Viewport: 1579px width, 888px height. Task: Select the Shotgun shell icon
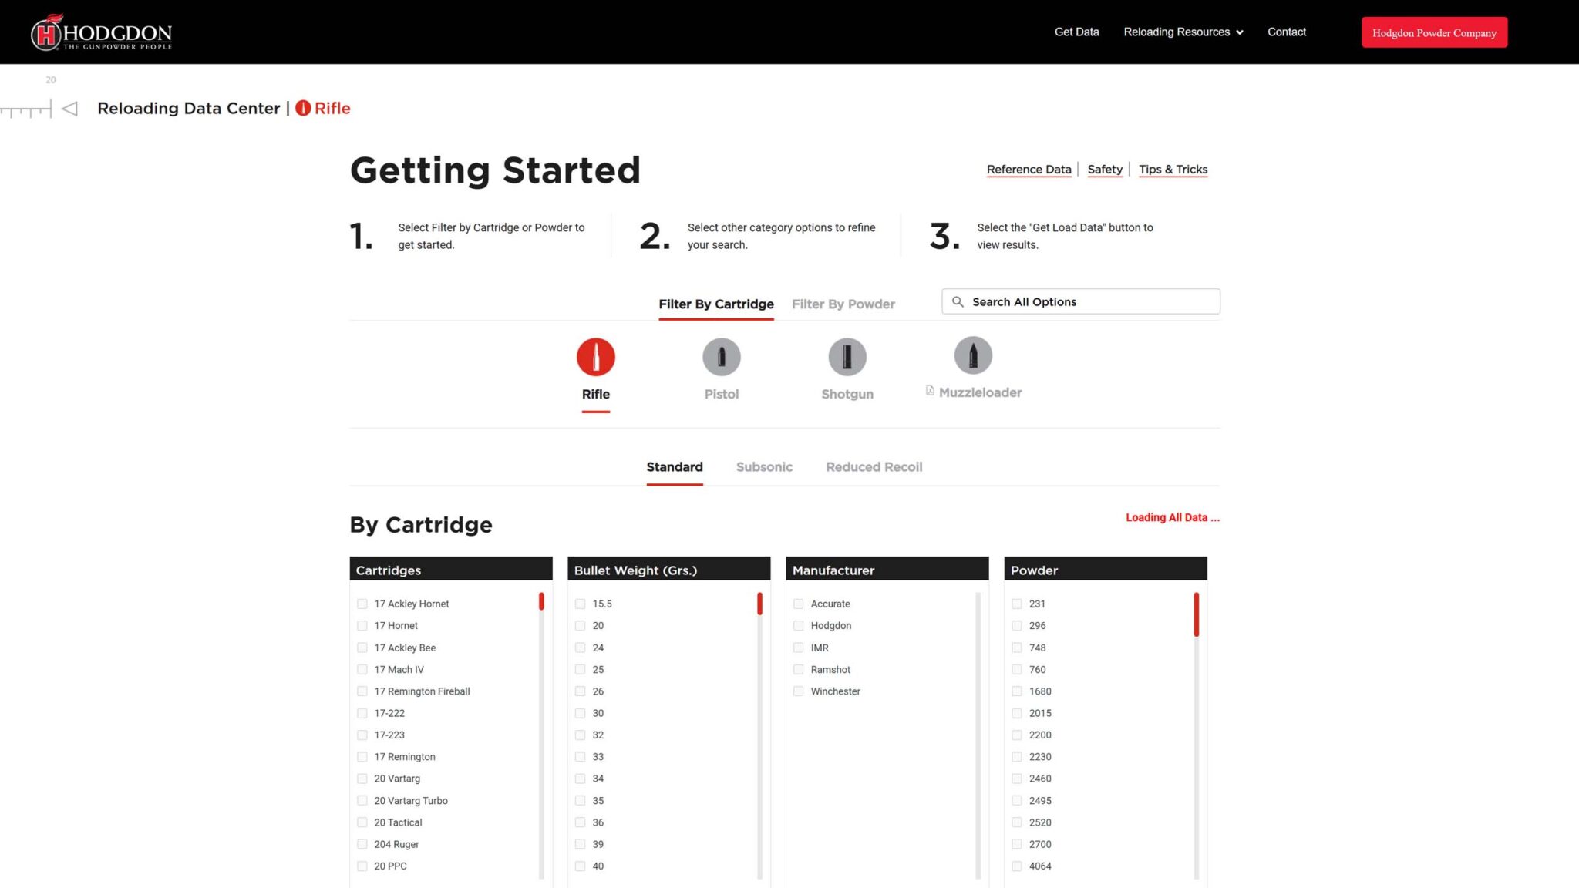coord(847,357)
